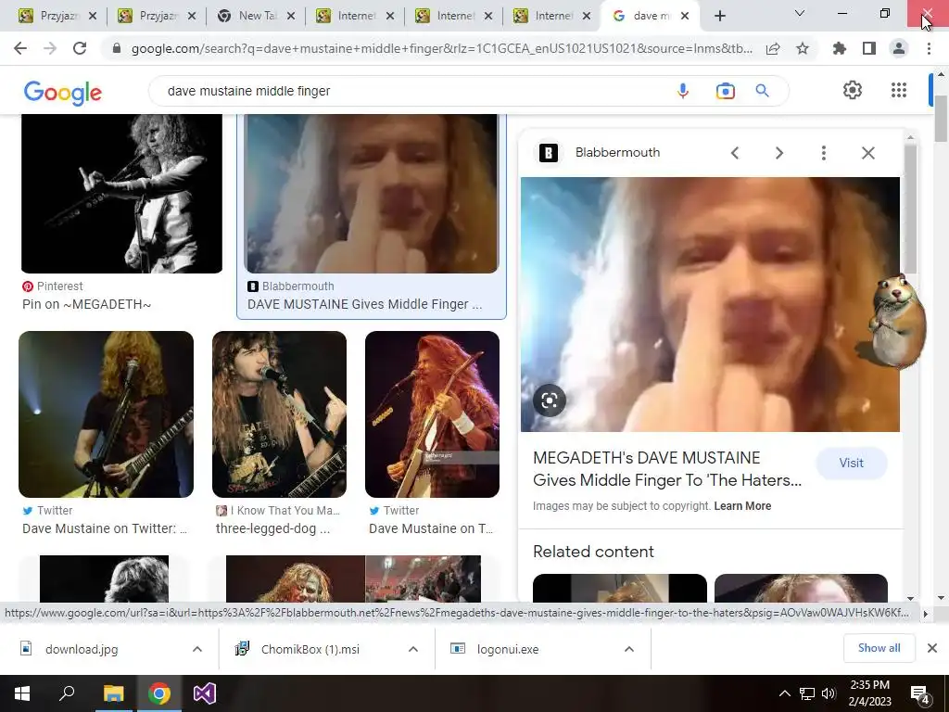The image size is (949, 712).
Task: Open notification center in taskbar
Action: pyautogui.click(x=920, y=693)
